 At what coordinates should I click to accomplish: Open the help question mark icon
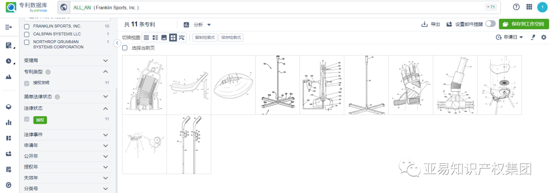tap(516, 7)
